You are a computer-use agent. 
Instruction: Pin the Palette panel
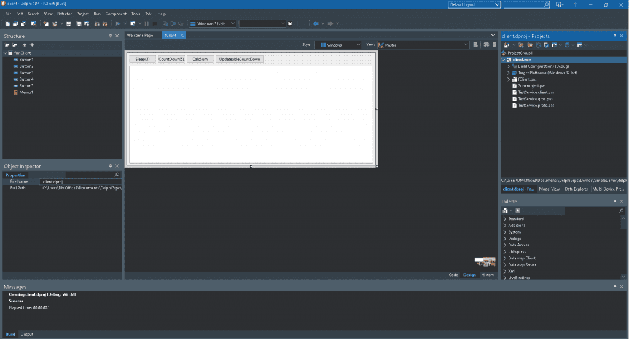coord(615,201)
